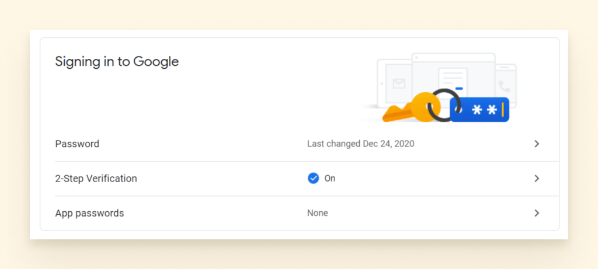Click the phone handset icon in the illustration
Screen dimensions: 598x269
point(505,87)
